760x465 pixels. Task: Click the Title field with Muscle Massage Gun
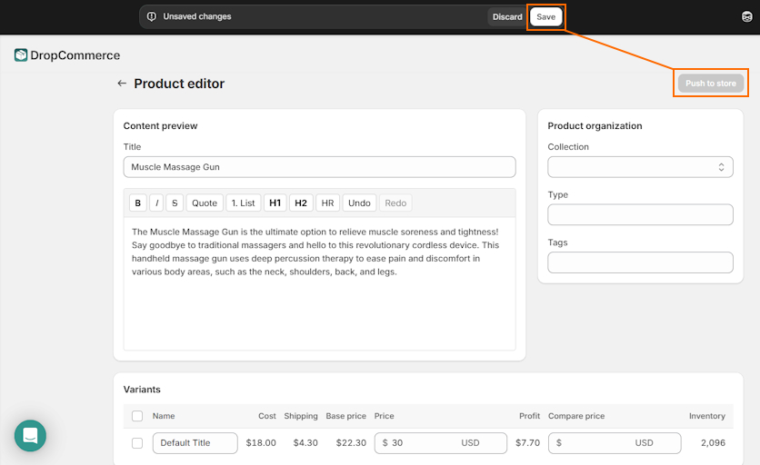319,167
